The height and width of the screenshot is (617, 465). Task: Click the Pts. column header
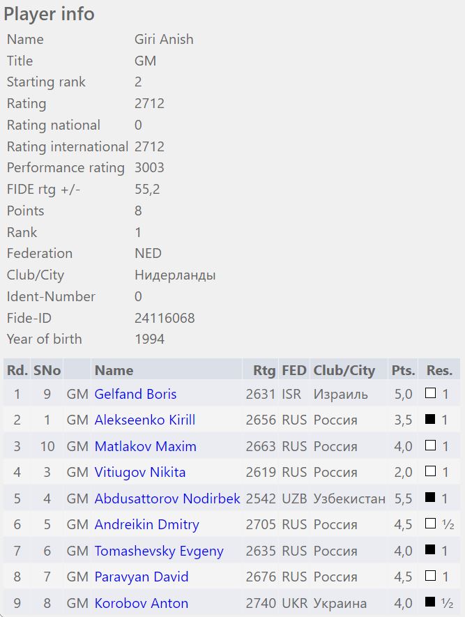[403, 370]
